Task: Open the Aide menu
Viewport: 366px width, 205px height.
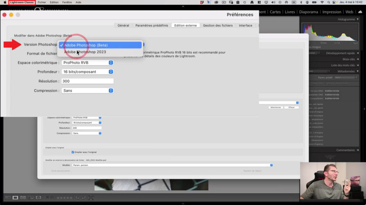Action: click(79, 2)
